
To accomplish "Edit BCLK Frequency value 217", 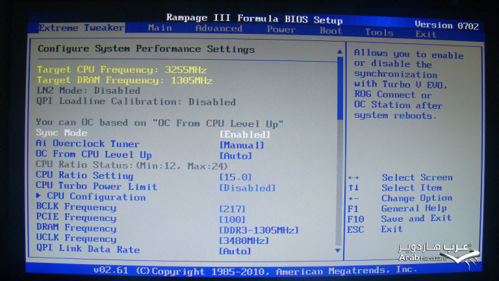I will pos(233,209).
